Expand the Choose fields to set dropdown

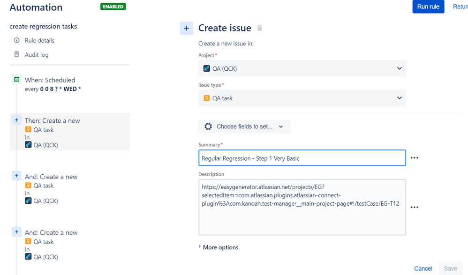pyautogui.click(x=244, y=126)
